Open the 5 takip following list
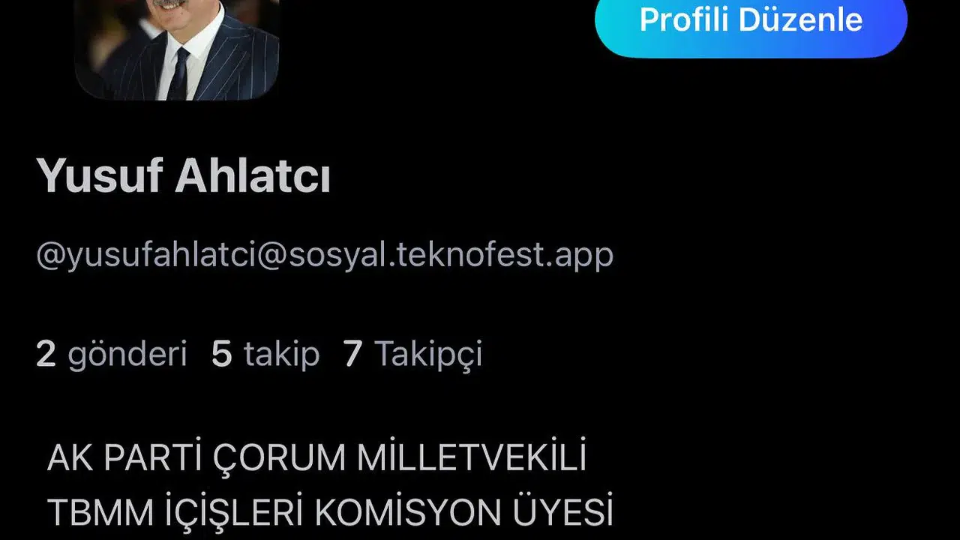 pyautogui.click(x=265, y=353)
